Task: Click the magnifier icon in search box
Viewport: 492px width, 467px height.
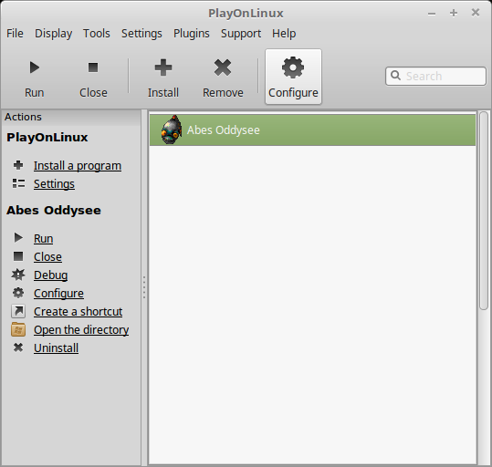Action: click(395, 76)
